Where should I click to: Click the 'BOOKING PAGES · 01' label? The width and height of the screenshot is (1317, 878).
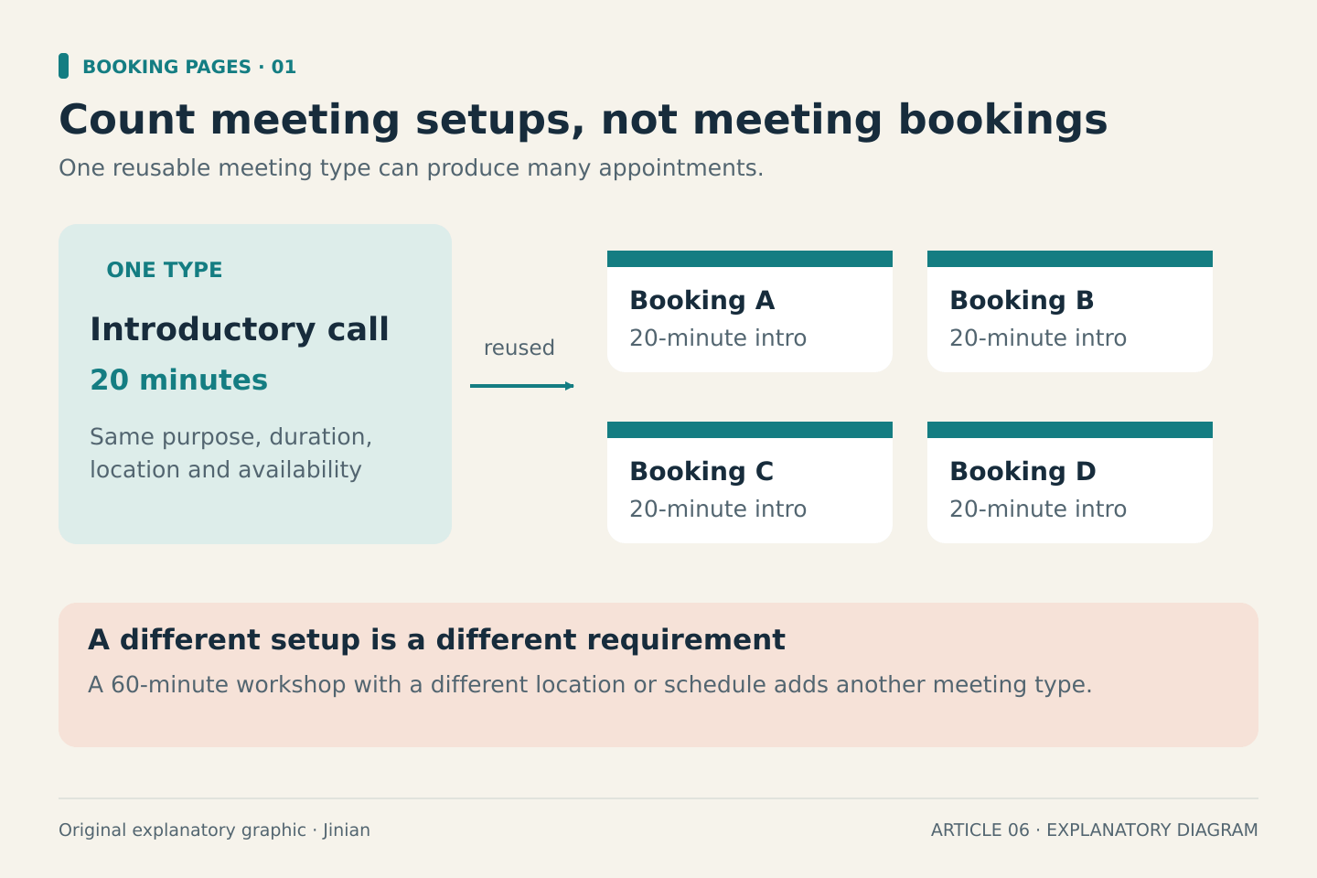tap(189, 67)
